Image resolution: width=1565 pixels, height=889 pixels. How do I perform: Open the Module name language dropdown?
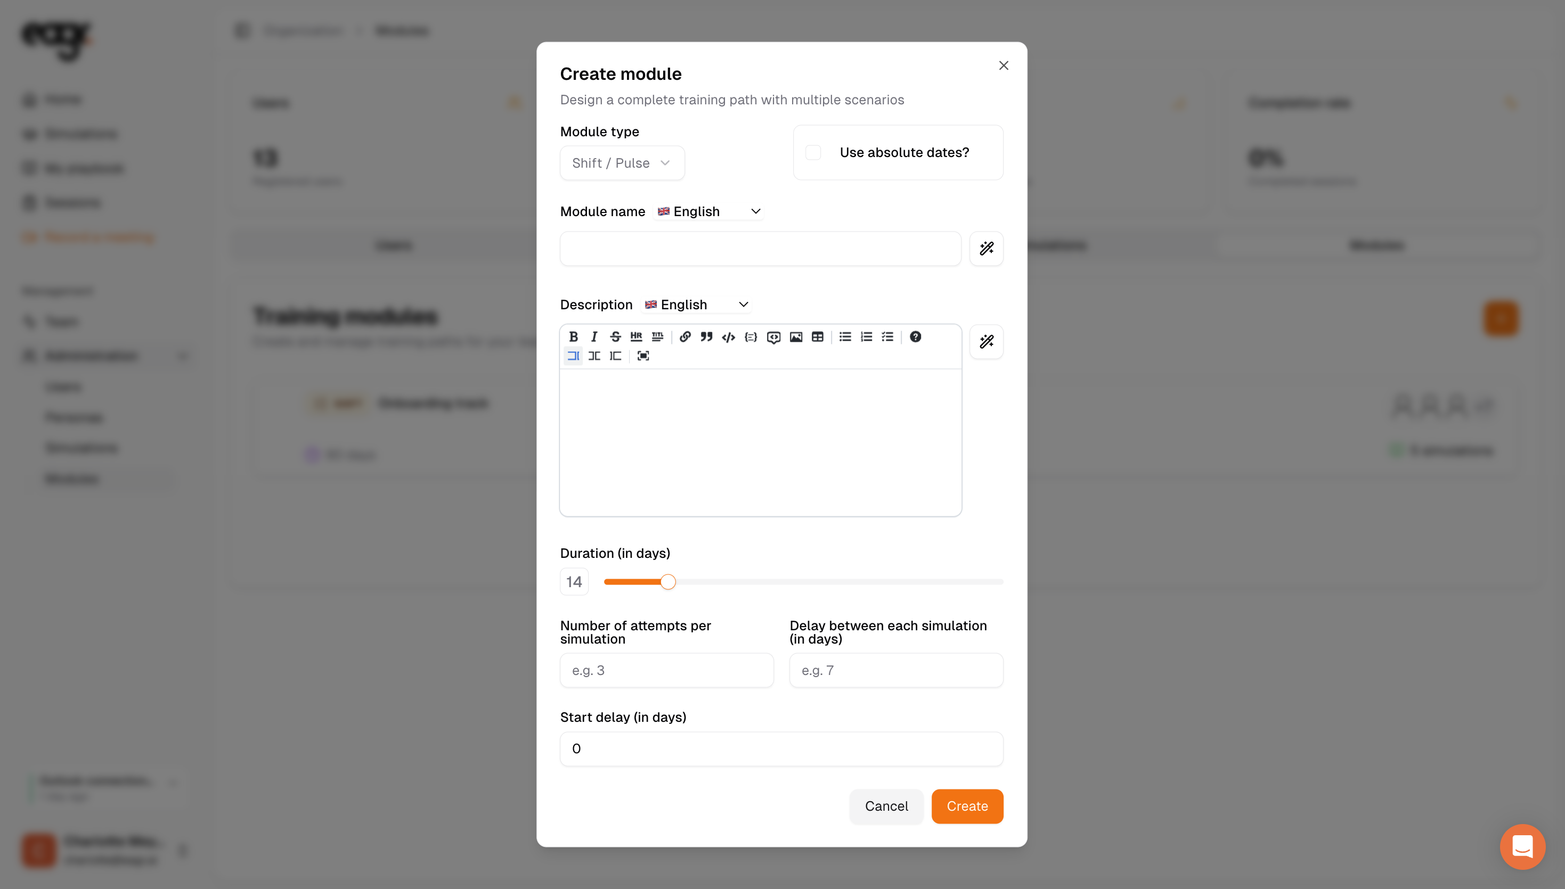pos(708,211)
